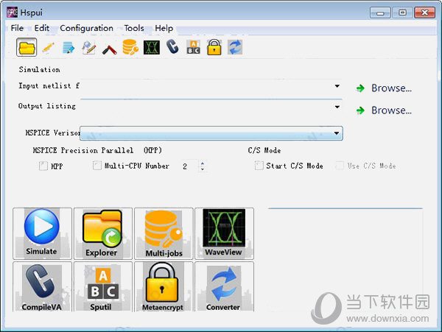Open the HSPICE Version dropdown
442x332 pixels.
[x=211, y=133]
